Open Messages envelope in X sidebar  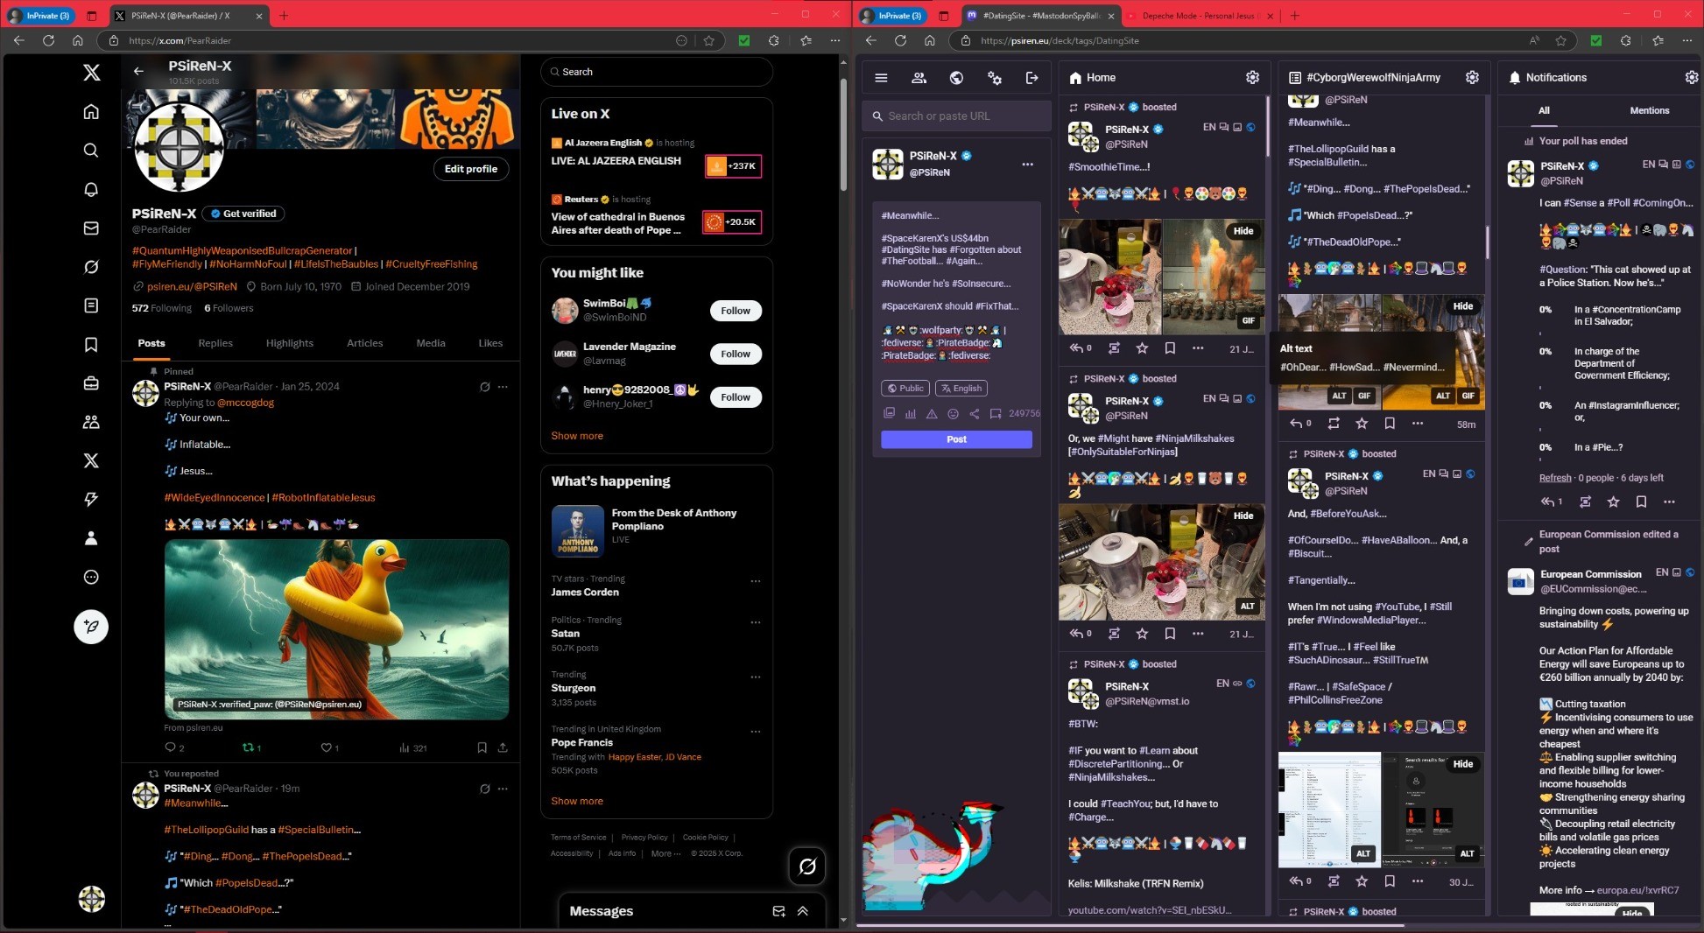pyautogui.click(x=91, y=228)
